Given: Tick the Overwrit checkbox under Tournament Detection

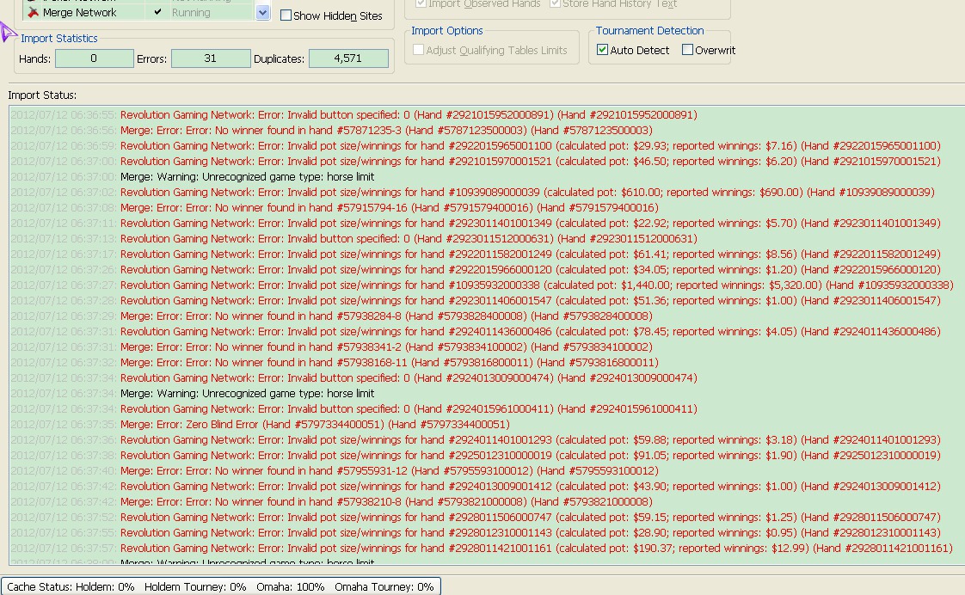Looking at the screenshot, I should click(x=687, y=50).
